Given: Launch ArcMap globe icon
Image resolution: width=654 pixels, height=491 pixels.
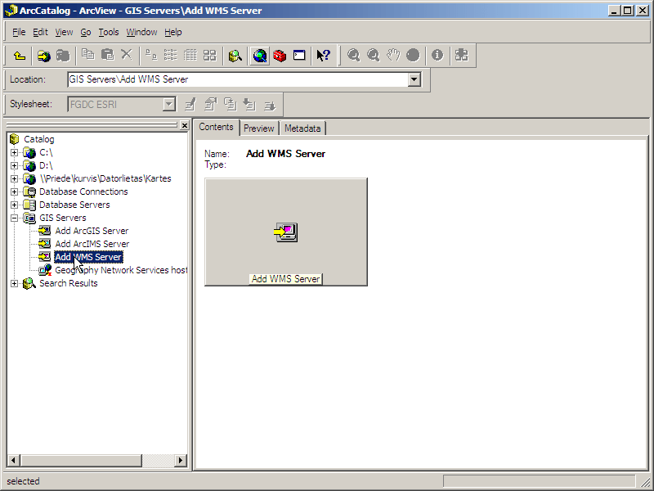Looking at the screenshot, I should (x=259, y=55).
